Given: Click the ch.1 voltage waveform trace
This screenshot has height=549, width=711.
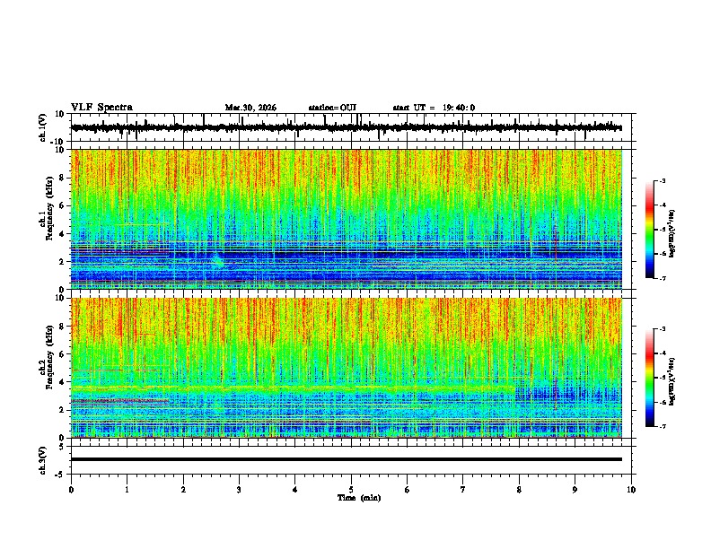Looking at the screenshot, I should pos(347,127).
